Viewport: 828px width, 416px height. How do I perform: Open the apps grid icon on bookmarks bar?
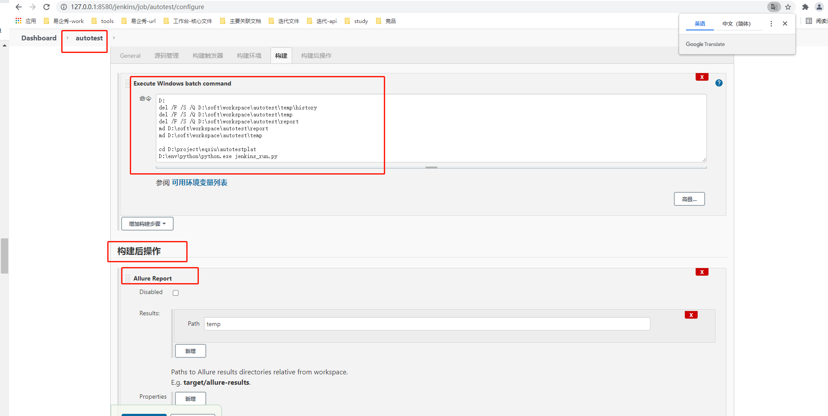[x=18, y=20]
